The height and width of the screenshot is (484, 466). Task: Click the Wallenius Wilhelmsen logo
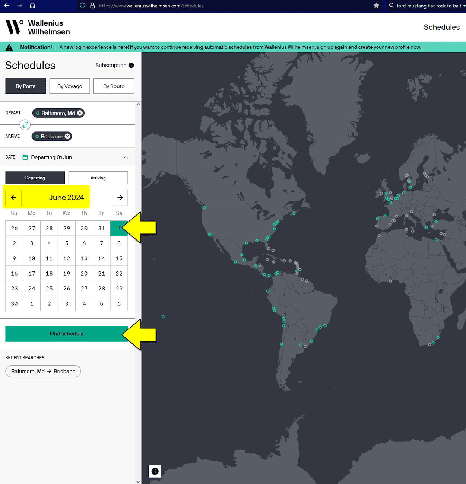tap(38, 27)
